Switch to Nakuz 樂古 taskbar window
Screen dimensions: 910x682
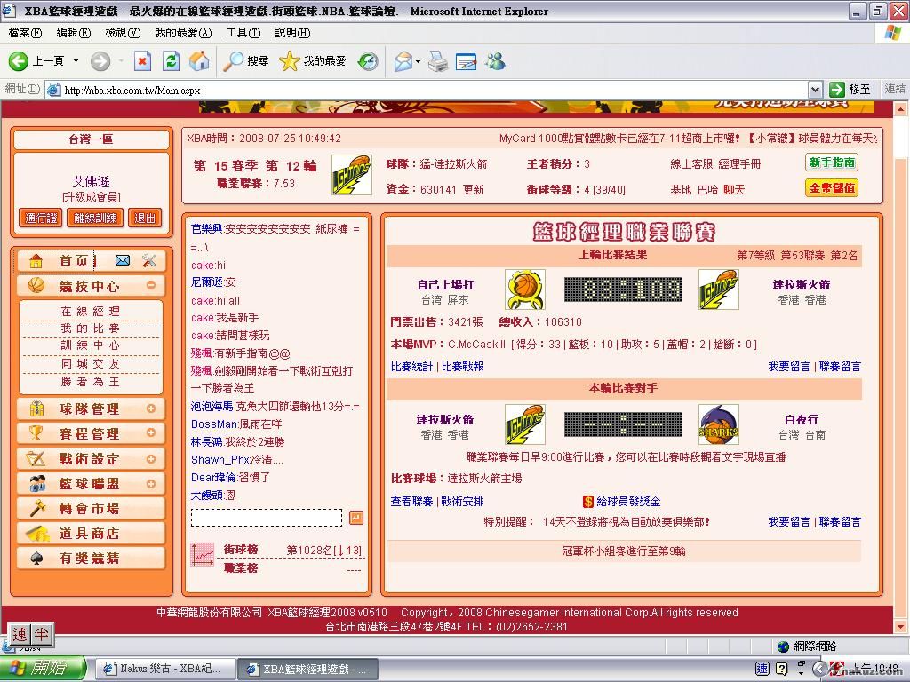coord(164,669)
